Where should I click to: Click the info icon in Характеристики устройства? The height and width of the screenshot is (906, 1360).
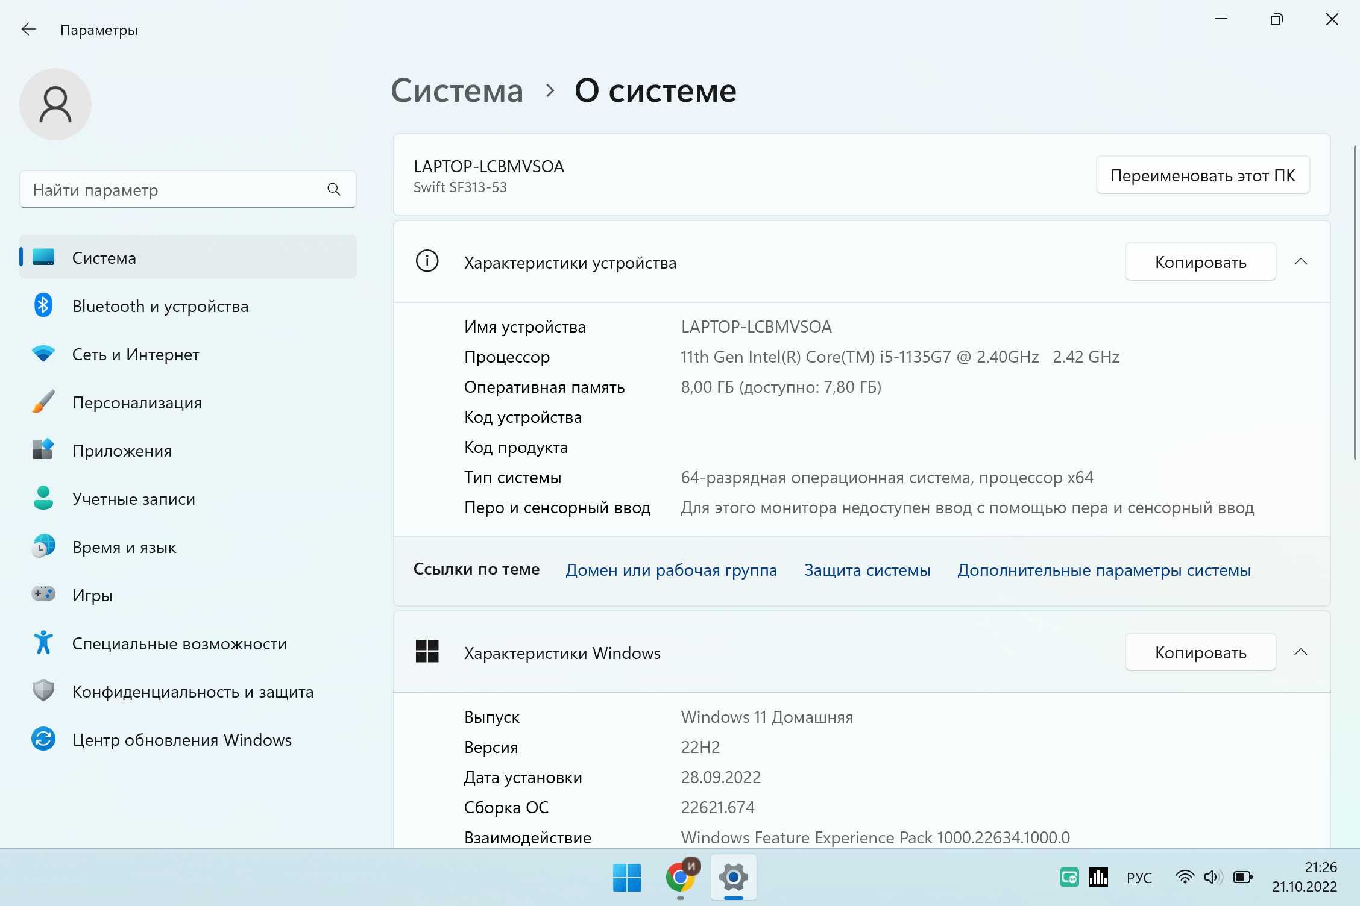[427, 261]
